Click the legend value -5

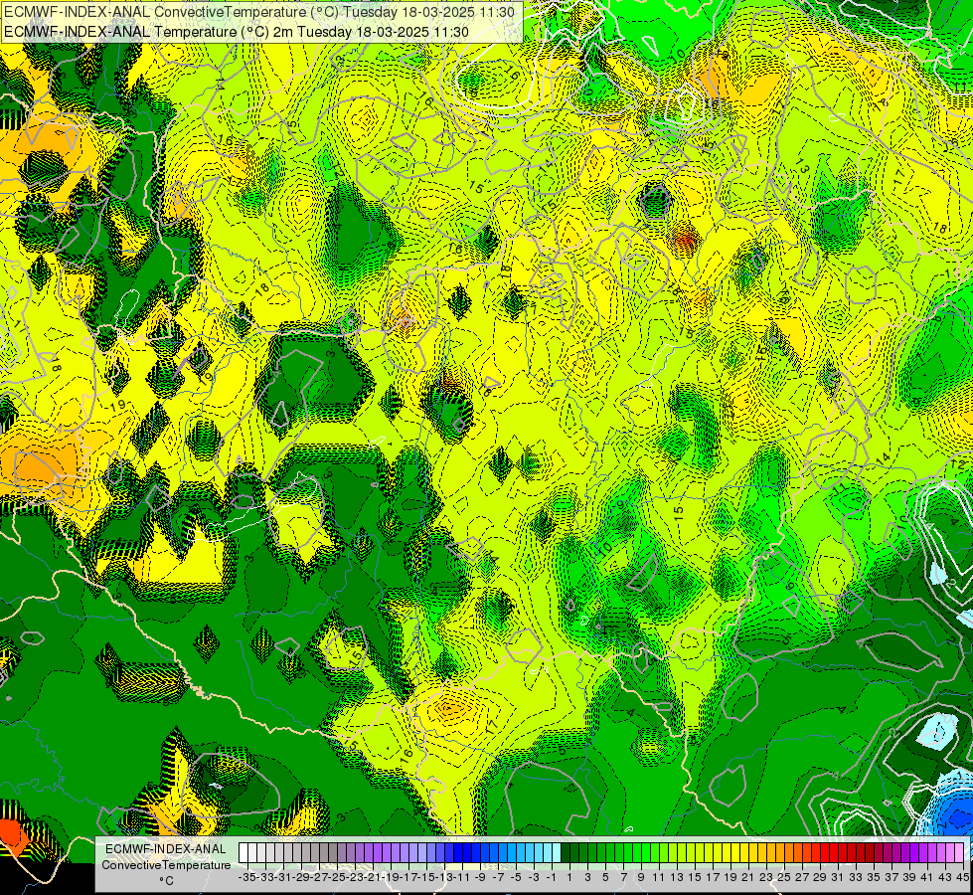pos(516,877)
